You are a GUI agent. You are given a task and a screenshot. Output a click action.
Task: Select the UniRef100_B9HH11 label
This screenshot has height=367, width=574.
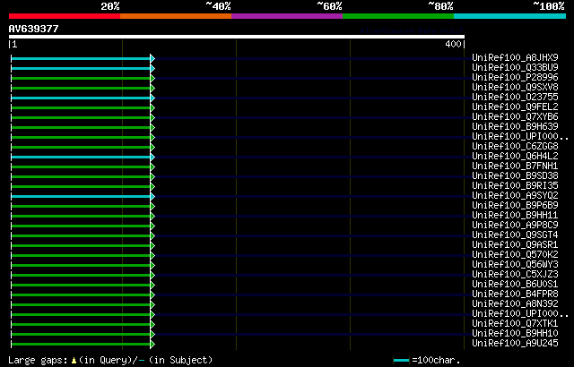(x=515, y=216)
